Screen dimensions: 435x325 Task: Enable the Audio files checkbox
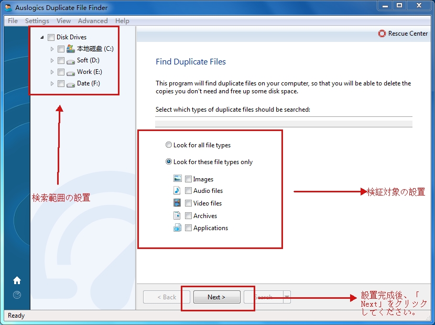coord(188,190)
